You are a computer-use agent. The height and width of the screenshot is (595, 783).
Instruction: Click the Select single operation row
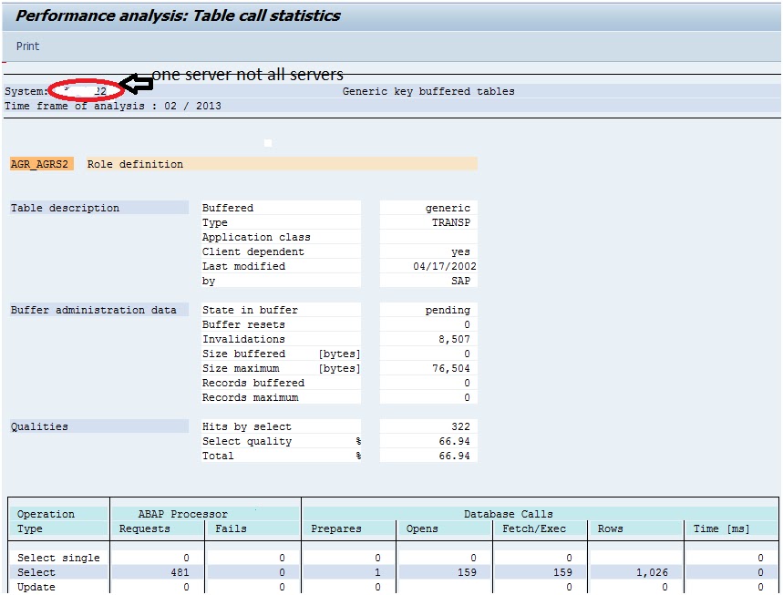pyautogui.click(x=50, y=557)
